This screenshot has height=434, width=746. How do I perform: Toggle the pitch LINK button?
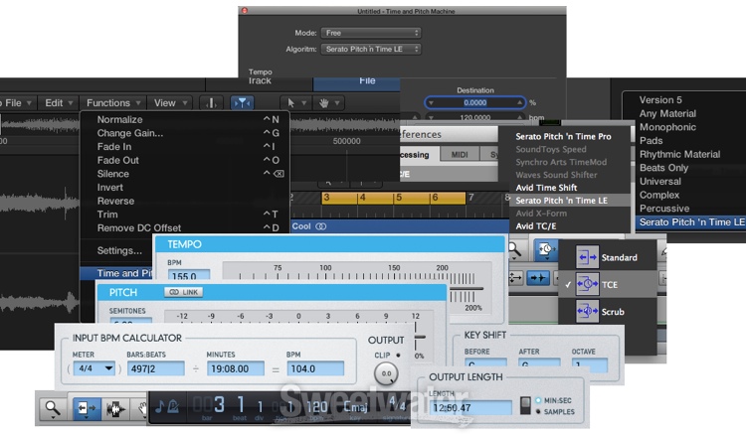coord(182,291)
